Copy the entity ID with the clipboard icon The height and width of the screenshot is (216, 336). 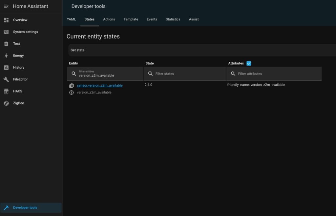[x=72, y=85]
